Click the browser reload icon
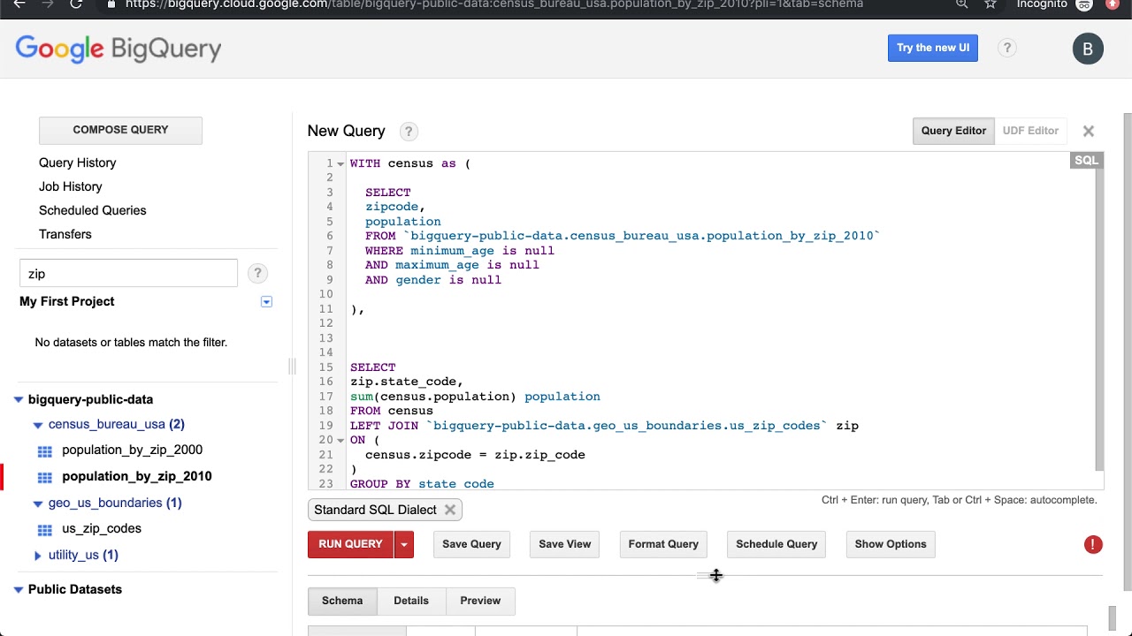The image size is (1132, 636). (76, 4)
